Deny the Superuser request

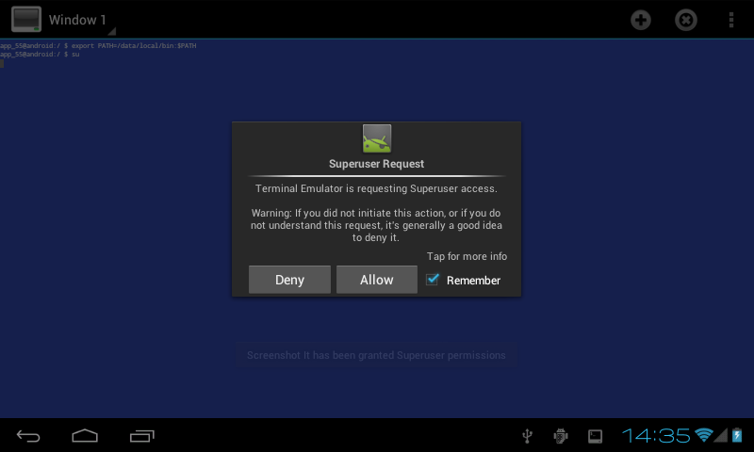tap(289, 280)
